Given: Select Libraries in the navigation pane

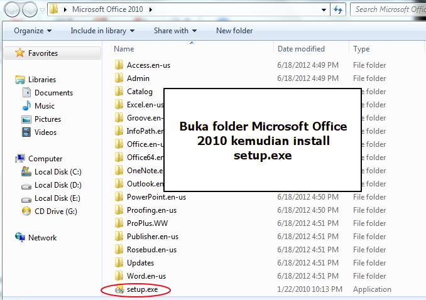Looking at the screenshot, I should click(42, 80).
